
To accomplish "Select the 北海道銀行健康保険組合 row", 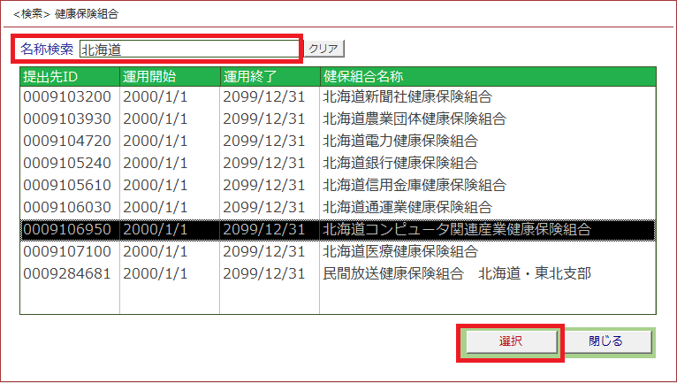I will tap(399, 163).
